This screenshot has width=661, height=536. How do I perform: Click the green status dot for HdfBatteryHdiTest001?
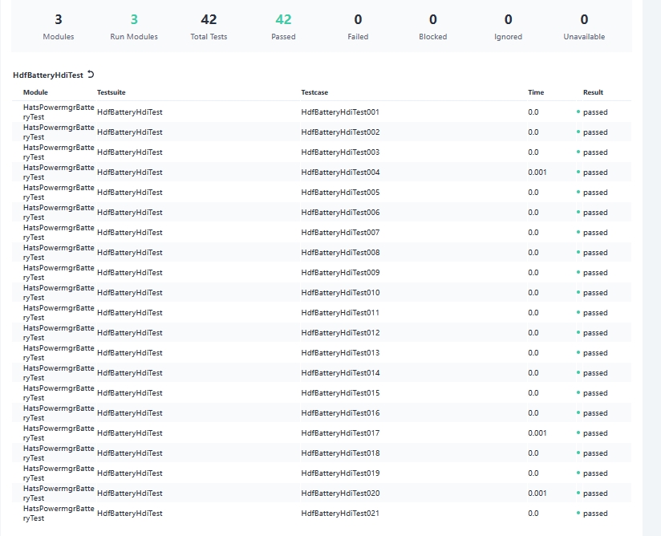pos(578,112)
